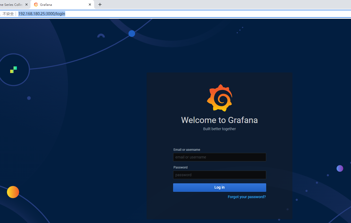The image size is (351, 223).
Task: Click the address bar URL 192.168.180.25:3000/login
Action: tap(42, 14)
